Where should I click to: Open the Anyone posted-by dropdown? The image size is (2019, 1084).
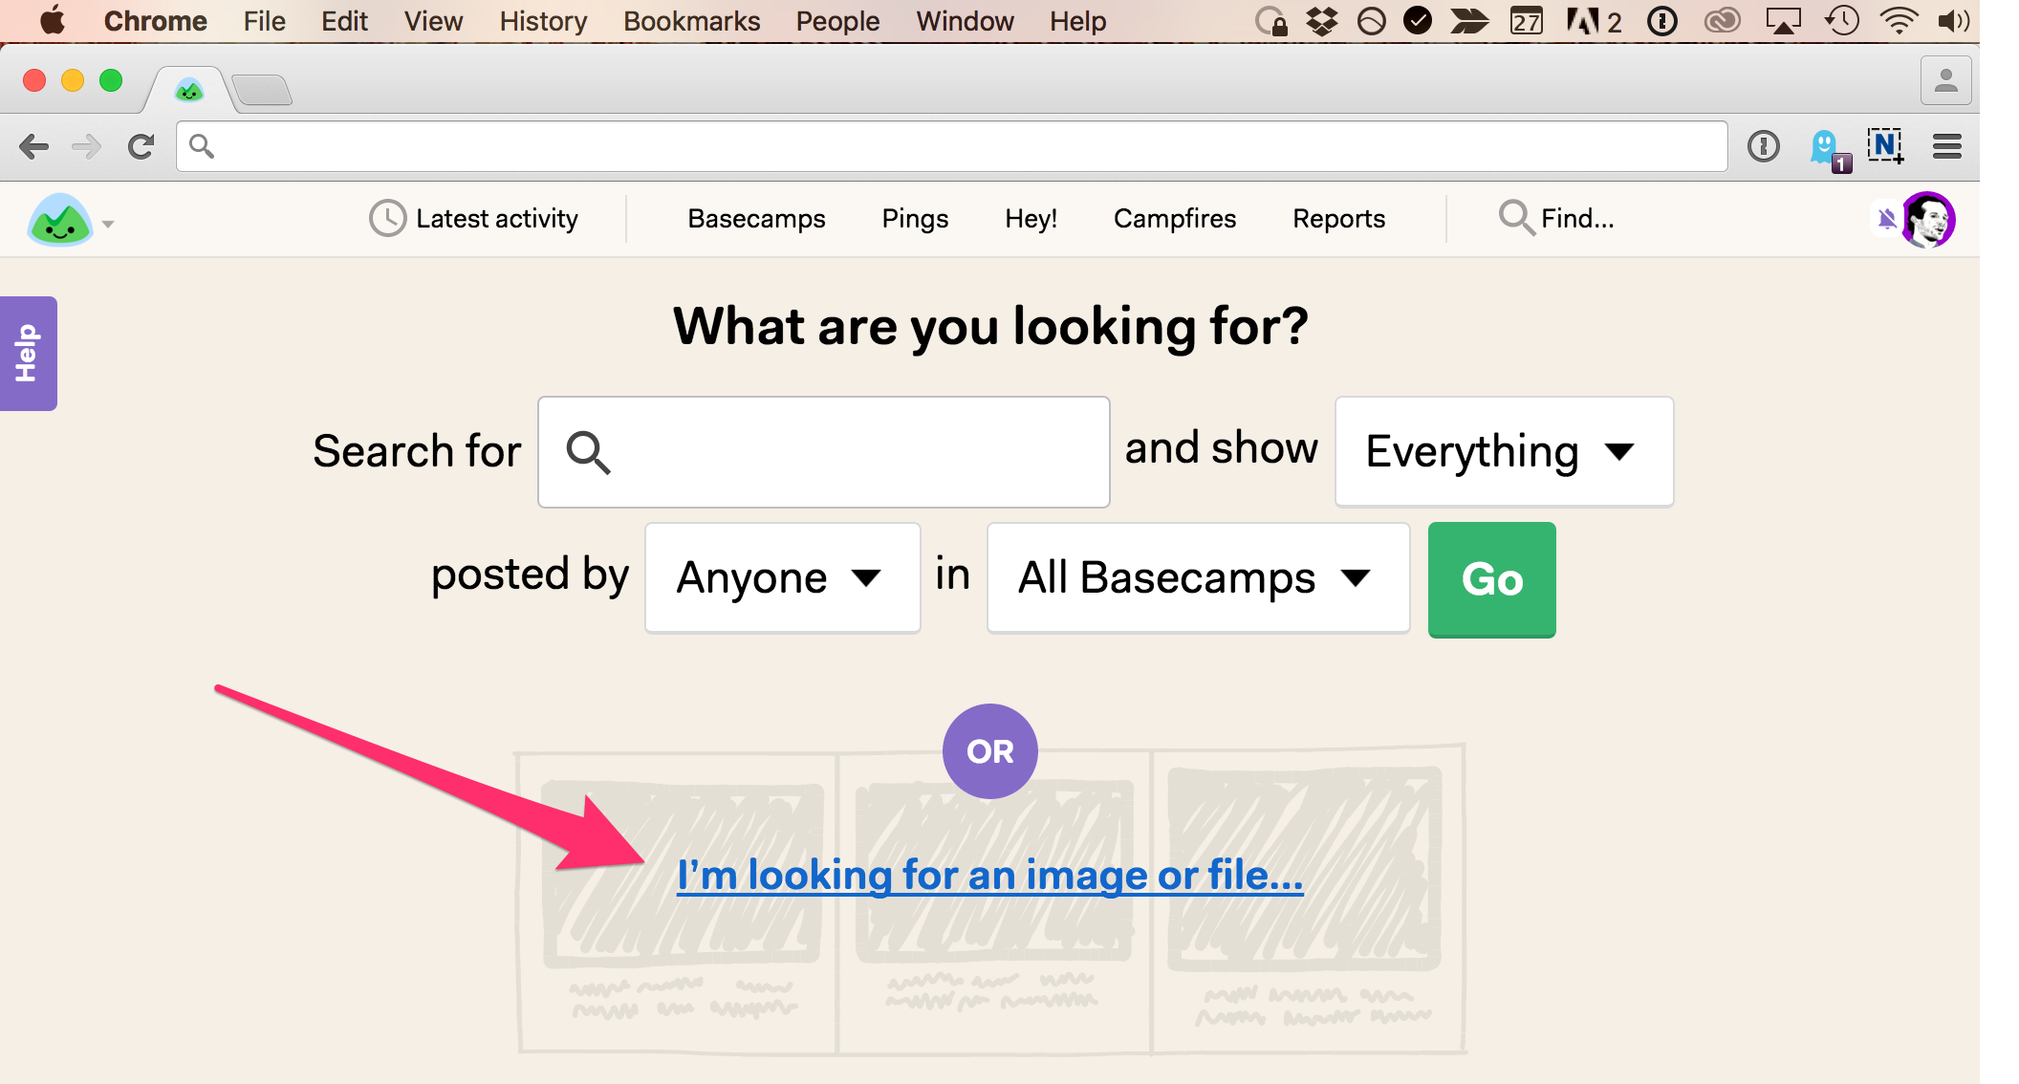(x=782, y=577)
